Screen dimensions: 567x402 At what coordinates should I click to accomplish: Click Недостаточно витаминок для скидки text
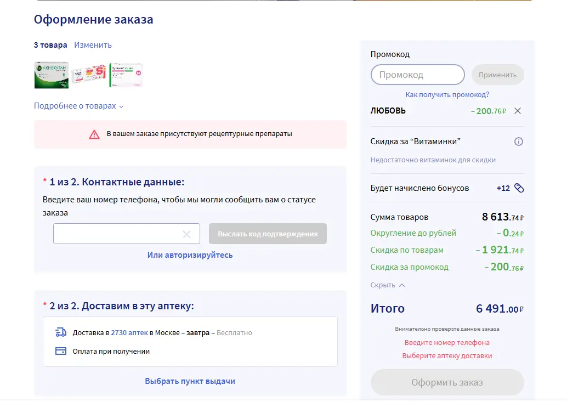pyautogui.click(x=433, y=160)
